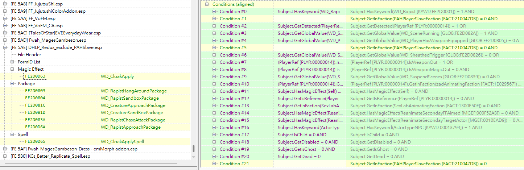Screen dimensions: 524x170
Task: Select the WD_CloakApplySpell record
Action: coord(122,142)
